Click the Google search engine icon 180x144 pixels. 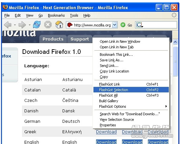139,25
